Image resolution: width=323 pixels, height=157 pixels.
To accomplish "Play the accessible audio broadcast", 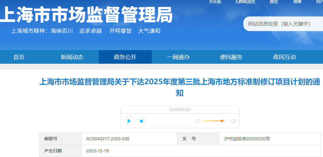I will [129, 121].
